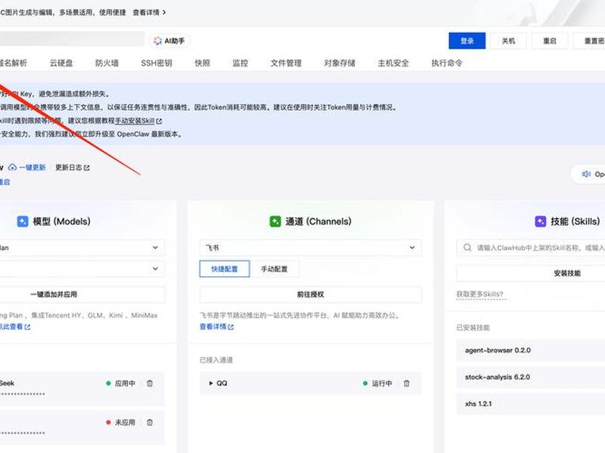The image size is (605, 453).
Task: Click the 已接入通道 heading
Action: pos(216,360)
